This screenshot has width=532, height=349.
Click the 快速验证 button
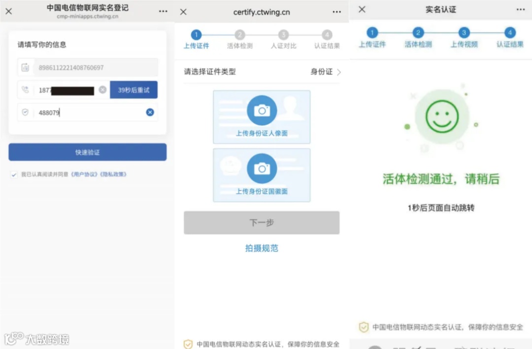88,152
